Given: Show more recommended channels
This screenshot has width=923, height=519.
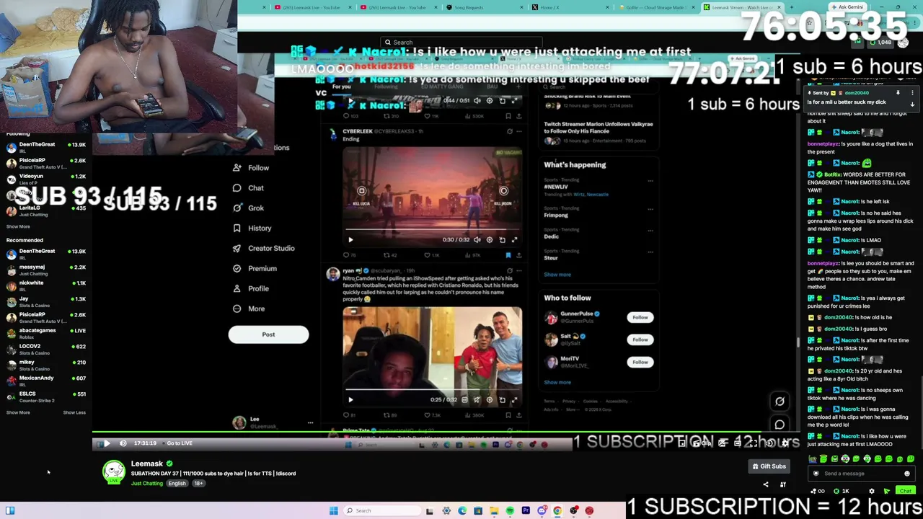Looking at the screenshot, I should pyautogui.click(x=18, y=412).
